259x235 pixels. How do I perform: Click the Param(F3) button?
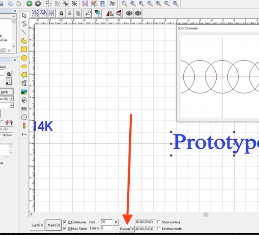127,229
